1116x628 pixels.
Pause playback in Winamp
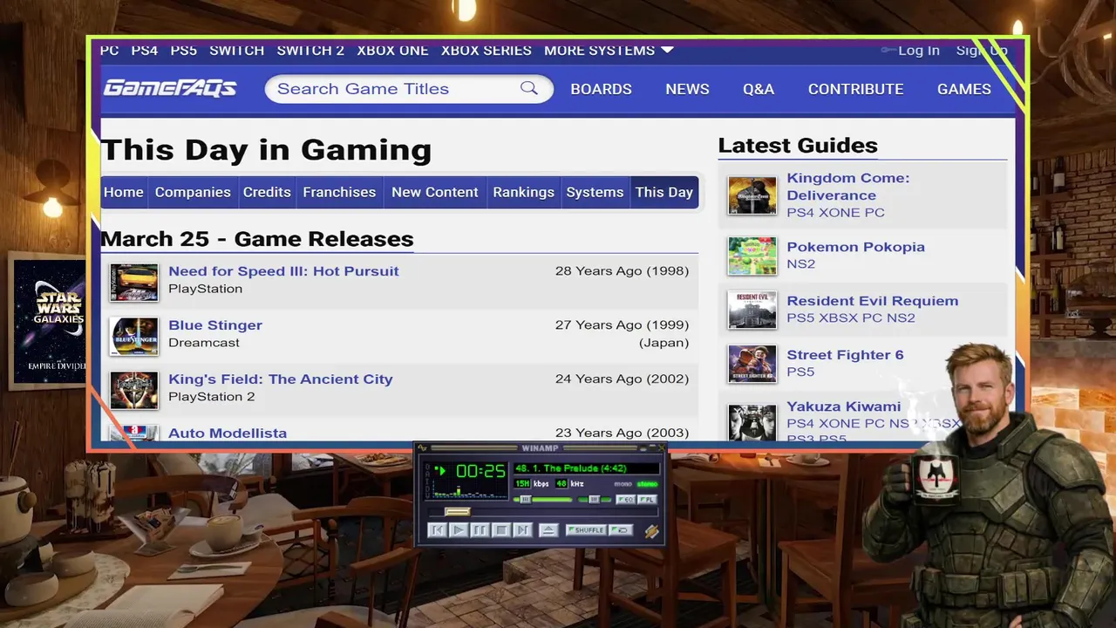point(480,529)
